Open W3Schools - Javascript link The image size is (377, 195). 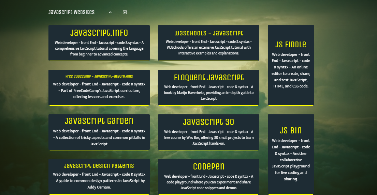209,33
